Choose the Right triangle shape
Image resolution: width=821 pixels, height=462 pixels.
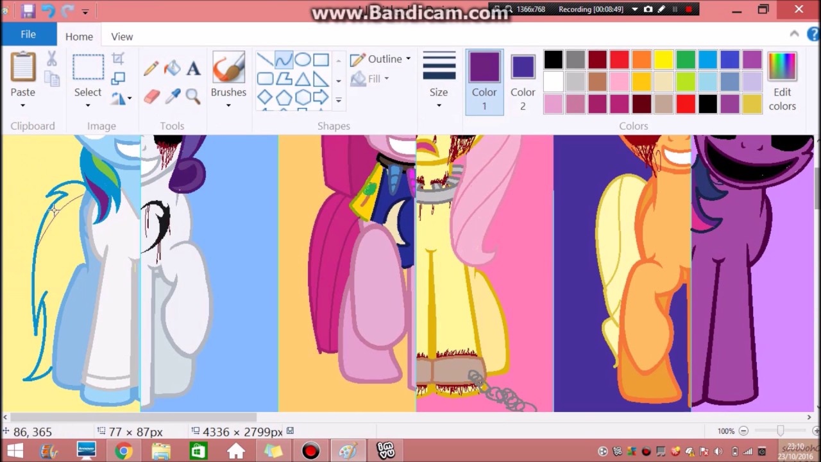(321, 79)
